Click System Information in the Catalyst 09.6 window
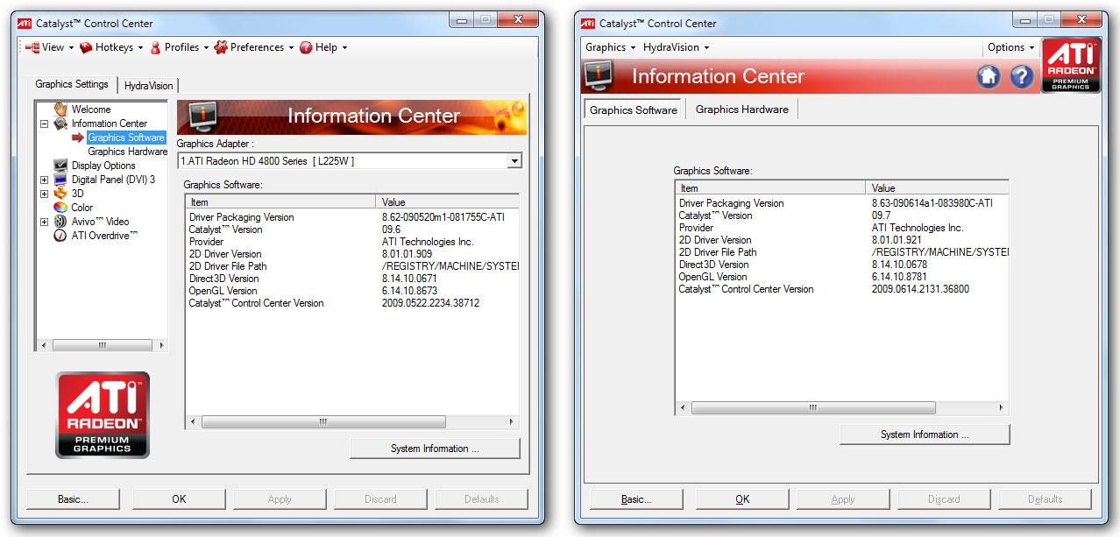1120x537 pixels. [435, 449]
